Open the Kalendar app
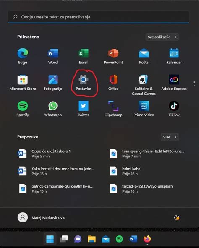This screenshot has height=248, width=199. [x=174, y=56]
